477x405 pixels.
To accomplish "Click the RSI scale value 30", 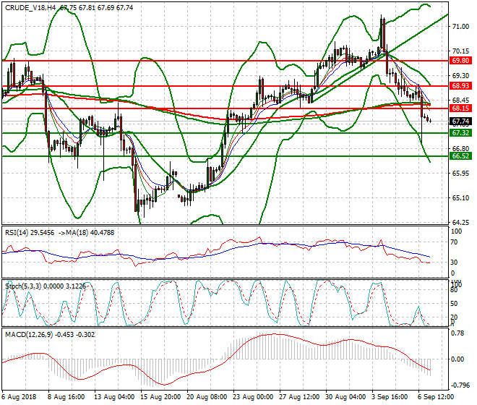I will 454,263.
